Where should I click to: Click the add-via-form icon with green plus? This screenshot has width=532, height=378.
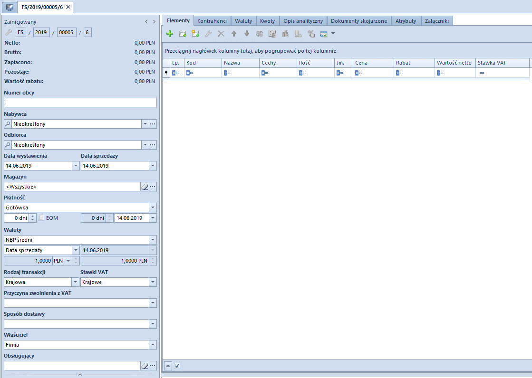(x=183, y=34)
